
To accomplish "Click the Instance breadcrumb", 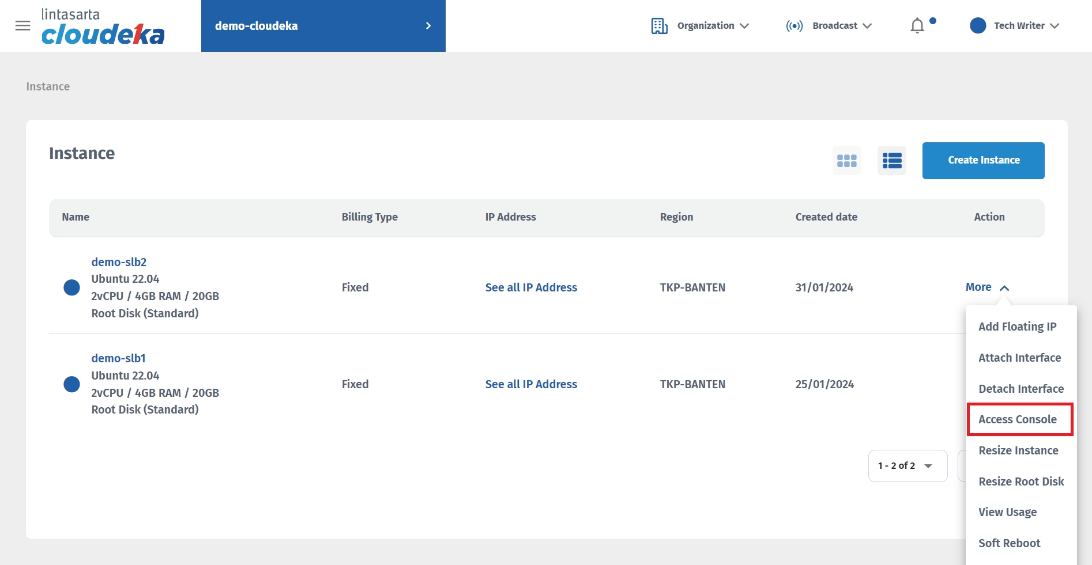I will click(x=48, y=86).
